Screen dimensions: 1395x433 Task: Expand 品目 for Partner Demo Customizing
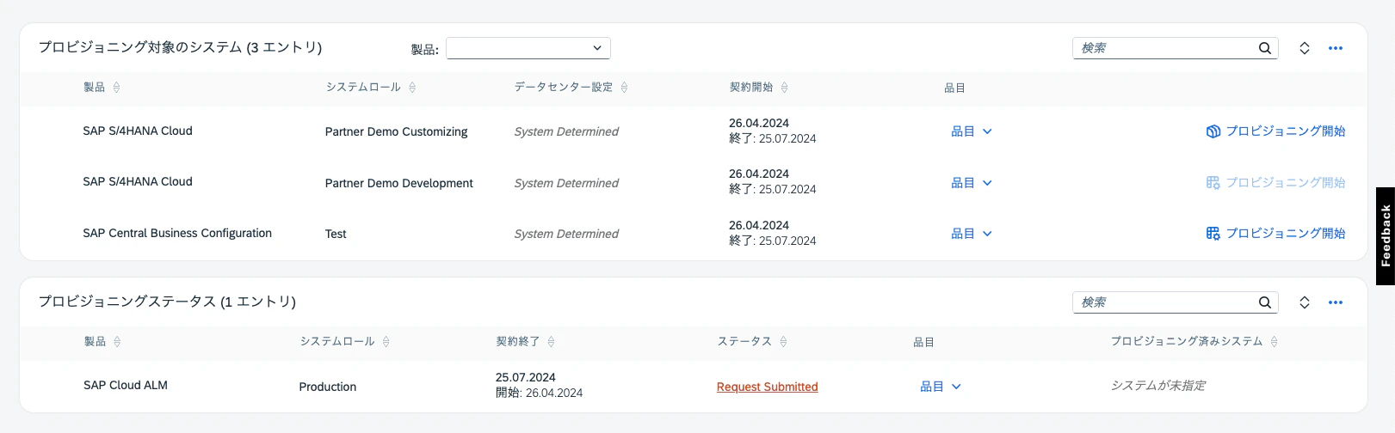(x=972, y=131)
